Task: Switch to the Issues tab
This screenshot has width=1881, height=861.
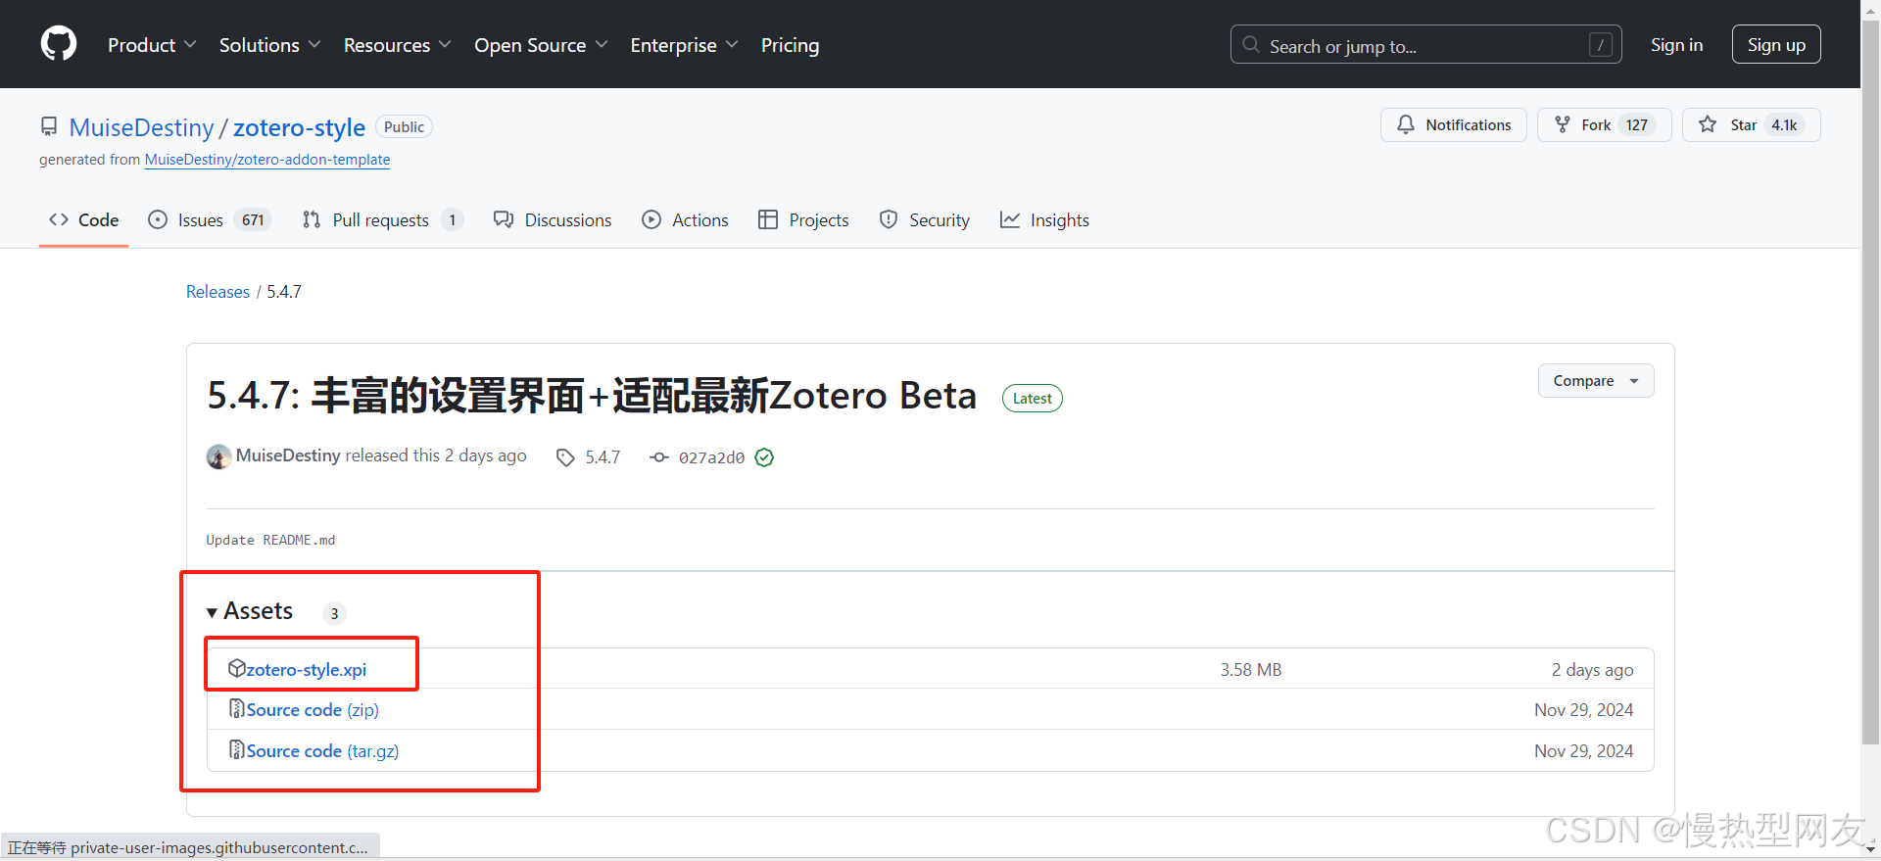Action: 209,220
